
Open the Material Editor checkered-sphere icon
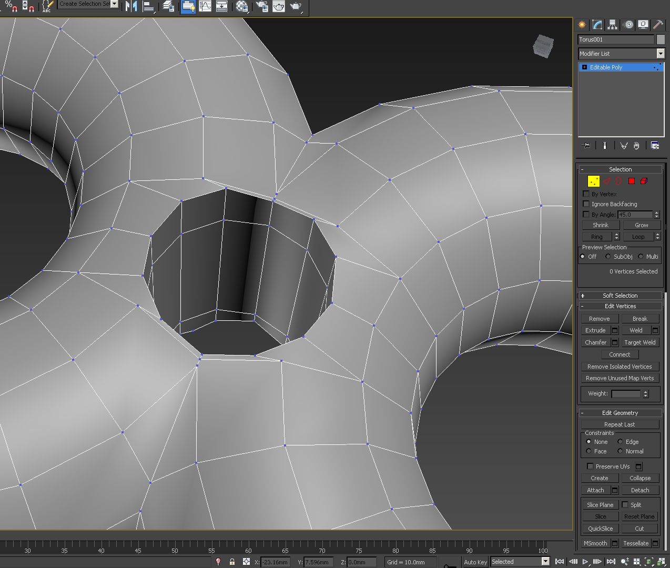click(242, 7)
